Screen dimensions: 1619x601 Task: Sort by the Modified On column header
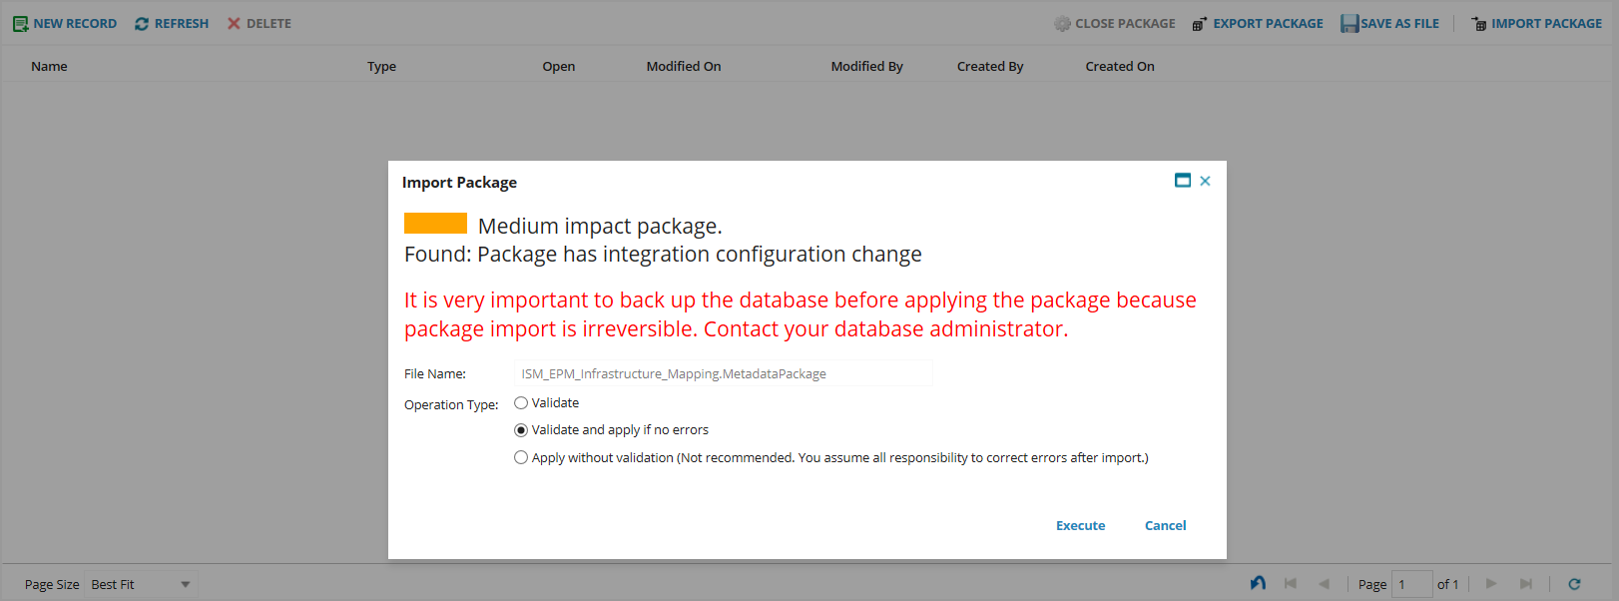[683, 67]
